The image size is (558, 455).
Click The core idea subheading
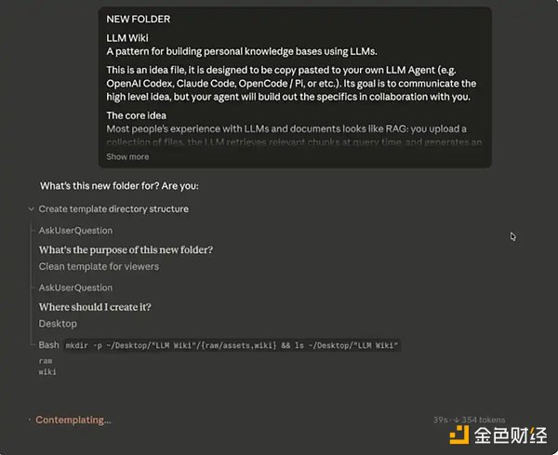[139, 114]
